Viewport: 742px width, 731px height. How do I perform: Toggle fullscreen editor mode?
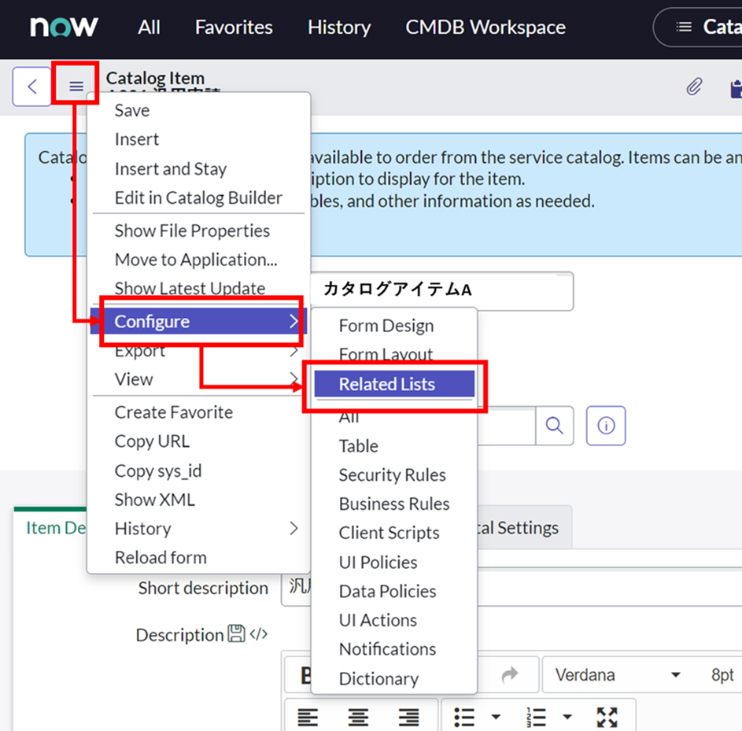coord(607,718)
